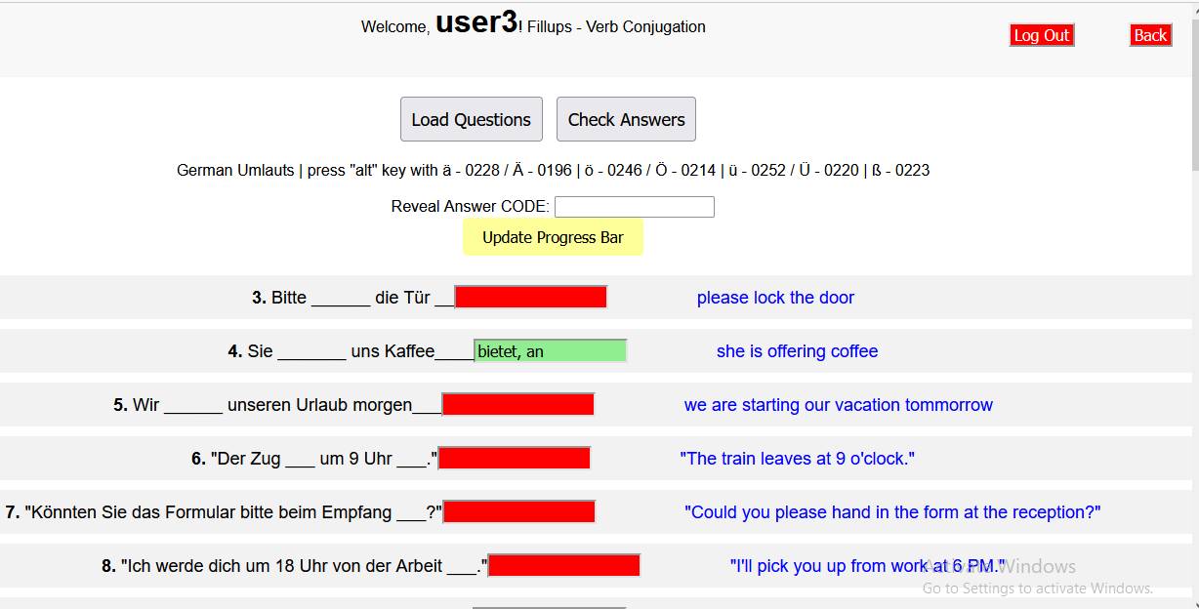Viewport: 1199px width, 609px height.
Task: Click the Log Out button
Action: [1042, 35]
